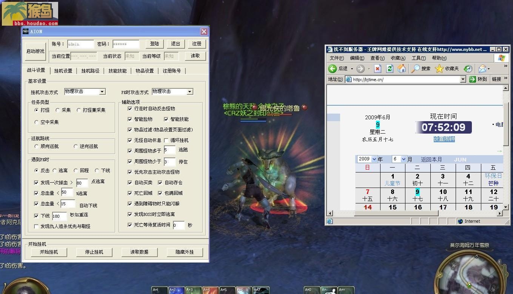Click the AION window title icon

coord(26,31)
